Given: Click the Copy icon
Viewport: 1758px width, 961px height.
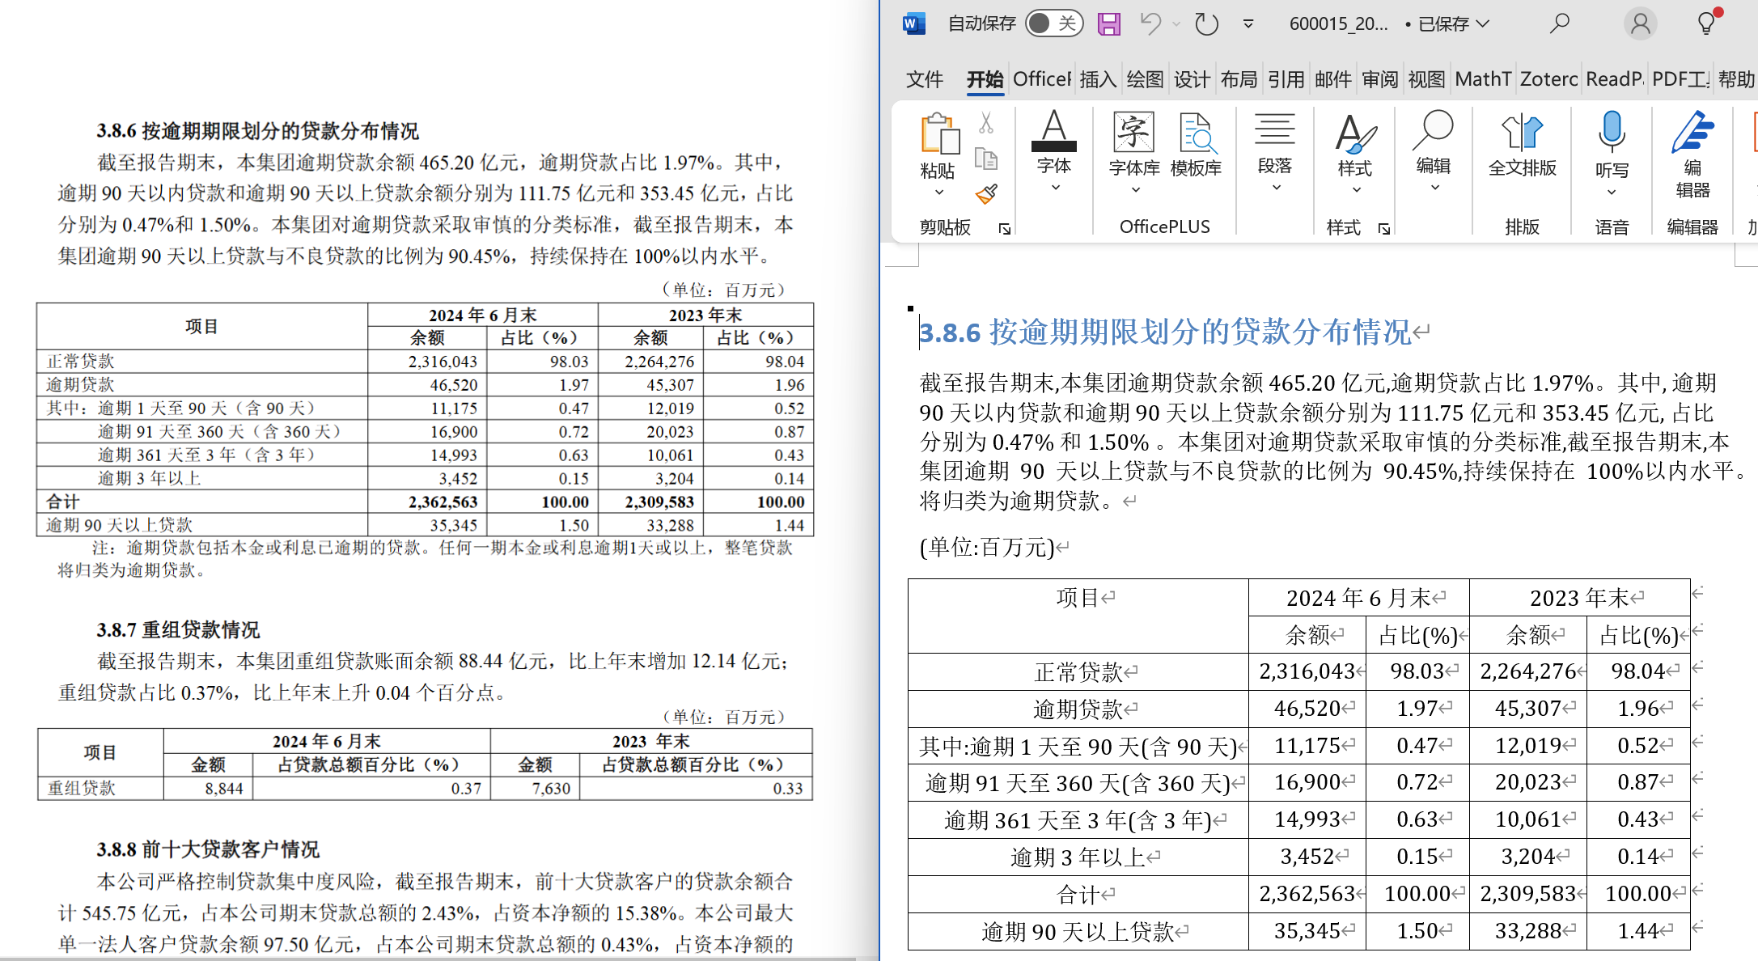Looking at the screenshot, I should click(985, 159).
